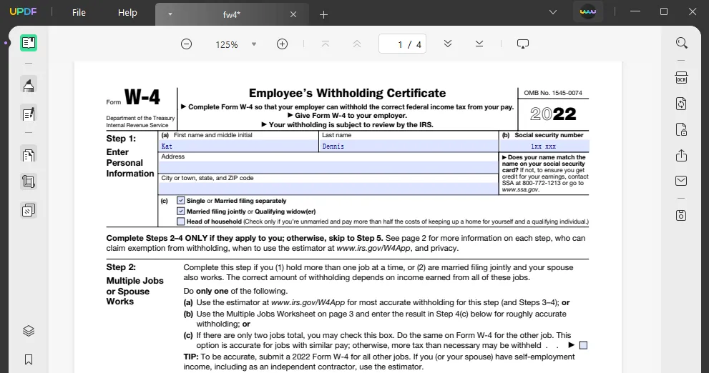Image resolution: width=709 pixels, height=373 pixels.
Task: Open the search magnifier icon
Action: click(681, 43)
